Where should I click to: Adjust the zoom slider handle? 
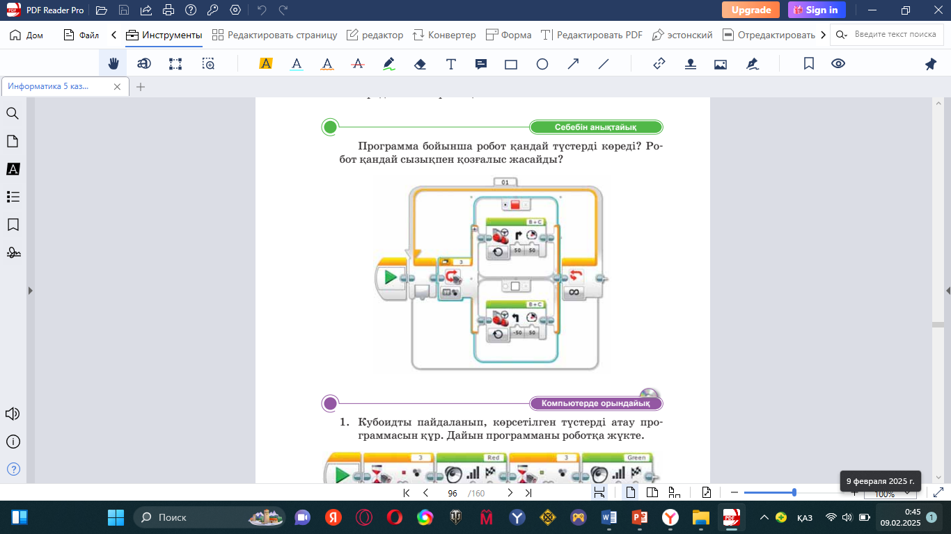pyautogui.click(x=794, y=493)
